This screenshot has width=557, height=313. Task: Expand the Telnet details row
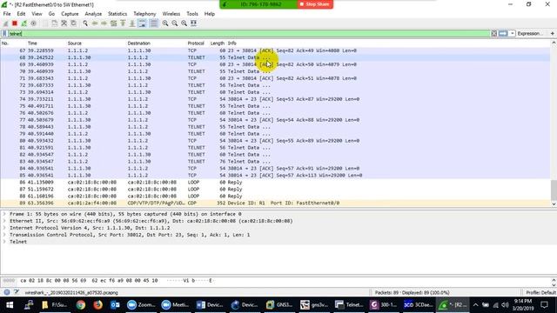[x=4, y=242]
